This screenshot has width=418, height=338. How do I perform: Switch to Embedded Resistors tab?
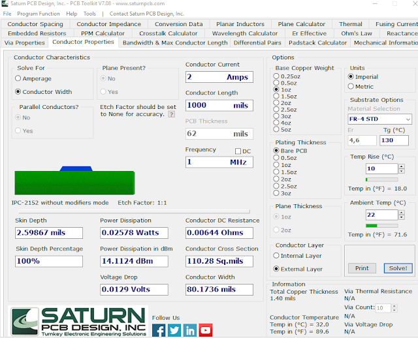[37, 33]
